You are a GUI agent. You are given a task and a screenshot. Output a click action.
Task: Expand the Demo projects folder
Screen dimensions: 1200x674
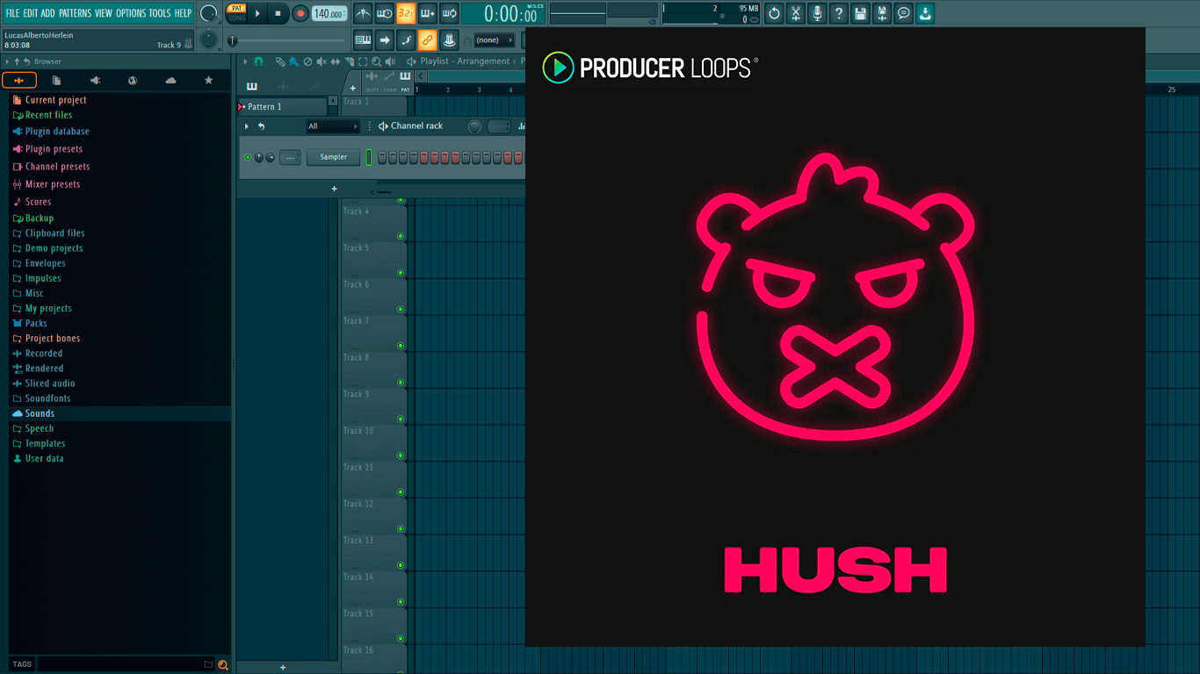pyautogui.click(x=54, y=248)
